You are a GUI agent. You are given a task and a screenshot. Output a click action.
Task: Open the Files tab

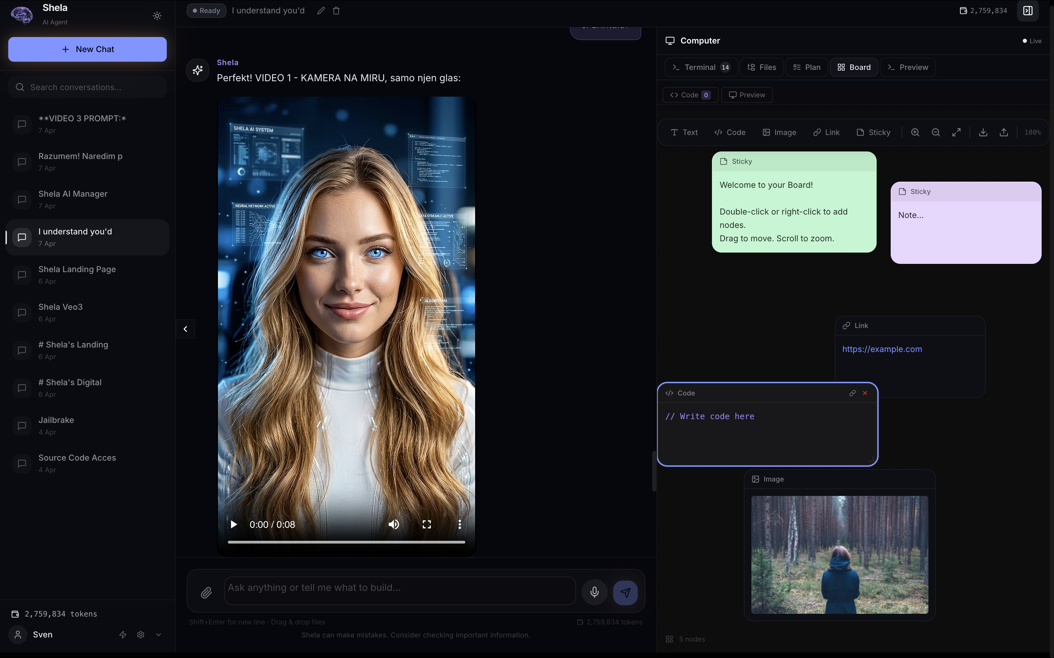[762, 67]
